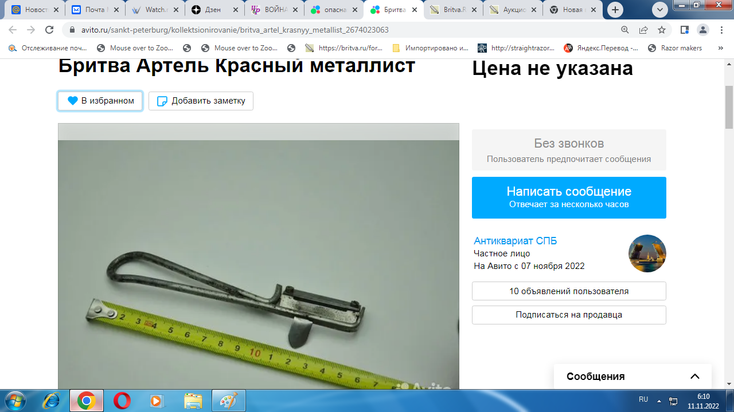Expand the 'Сообщения' chat panel
This screenshot has width=734, height=412.
[x=694, y=377]
